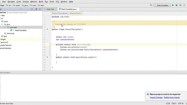Image resolution: width=187 pixels, height=105 pixels.
Task: Click the StaticVariables structure breadcrumb above the editor
Action: click(x=60, y=13)
